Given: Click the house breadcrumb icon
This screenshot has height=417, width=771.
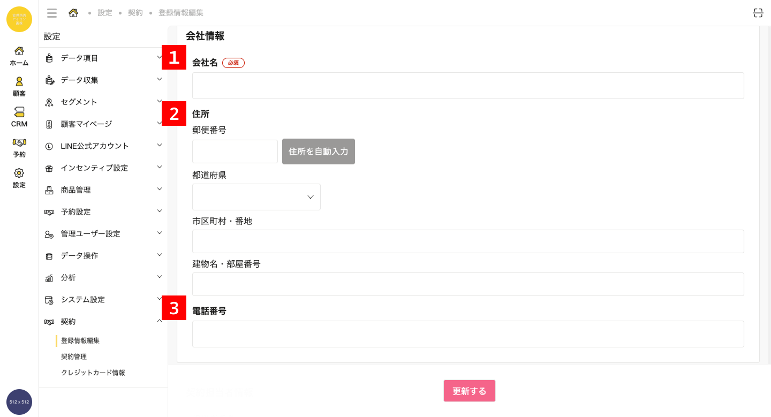Looking at the screenshot, I should [x=73, y=13].
